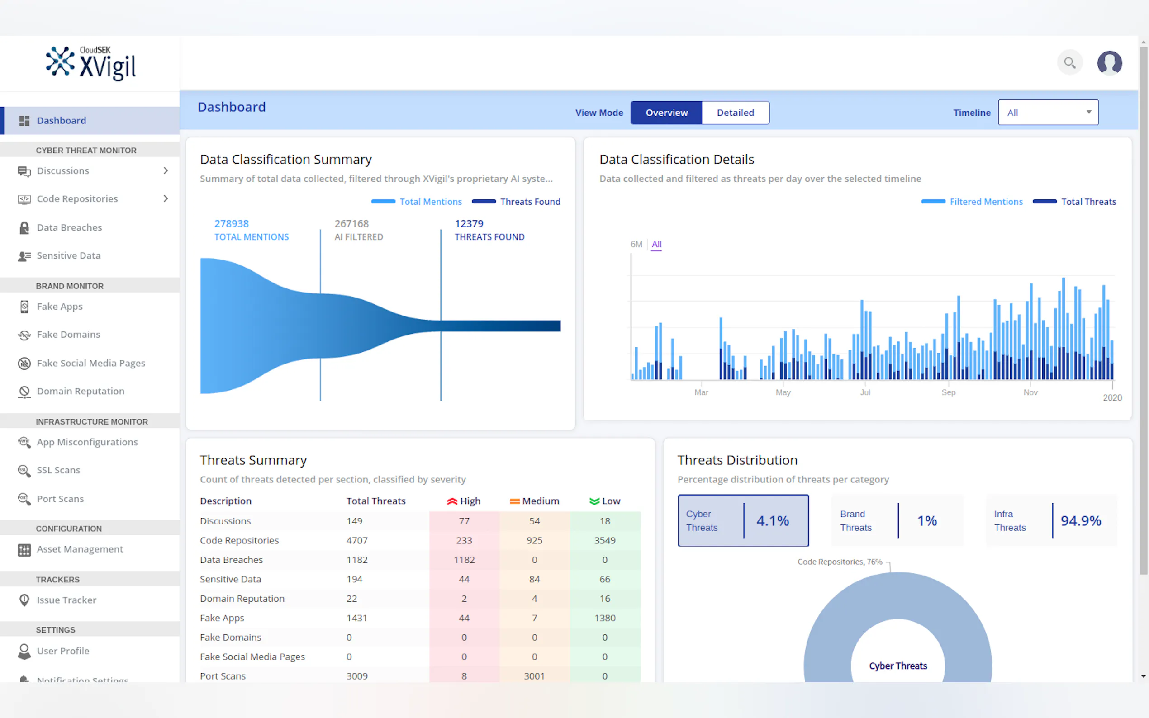Viewport: 1149px width, 718px height.
Task: Click the search magnifier icon
Action: point(1069,63)
